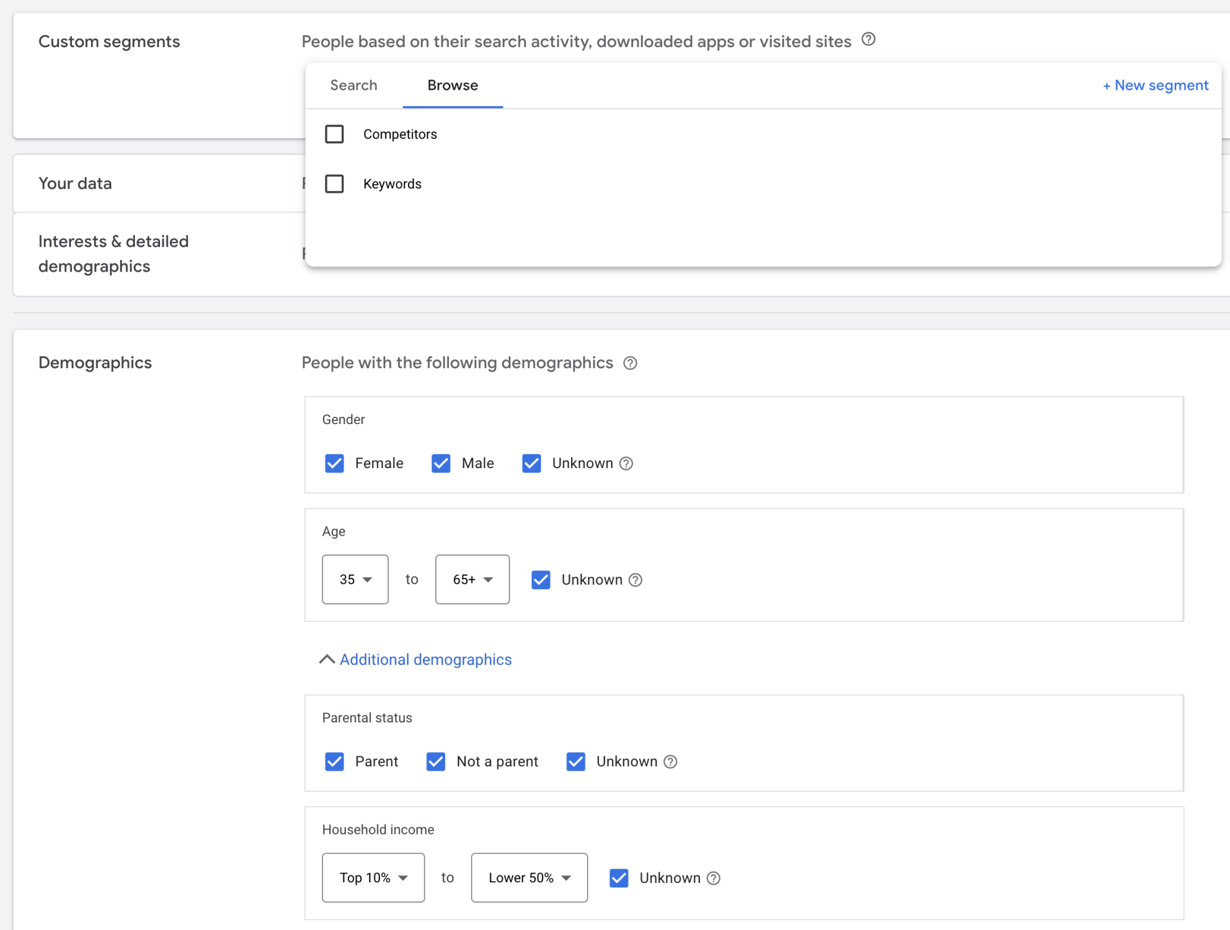Switch to the Search tab
Screen dimensions: 1230x930
353,85
